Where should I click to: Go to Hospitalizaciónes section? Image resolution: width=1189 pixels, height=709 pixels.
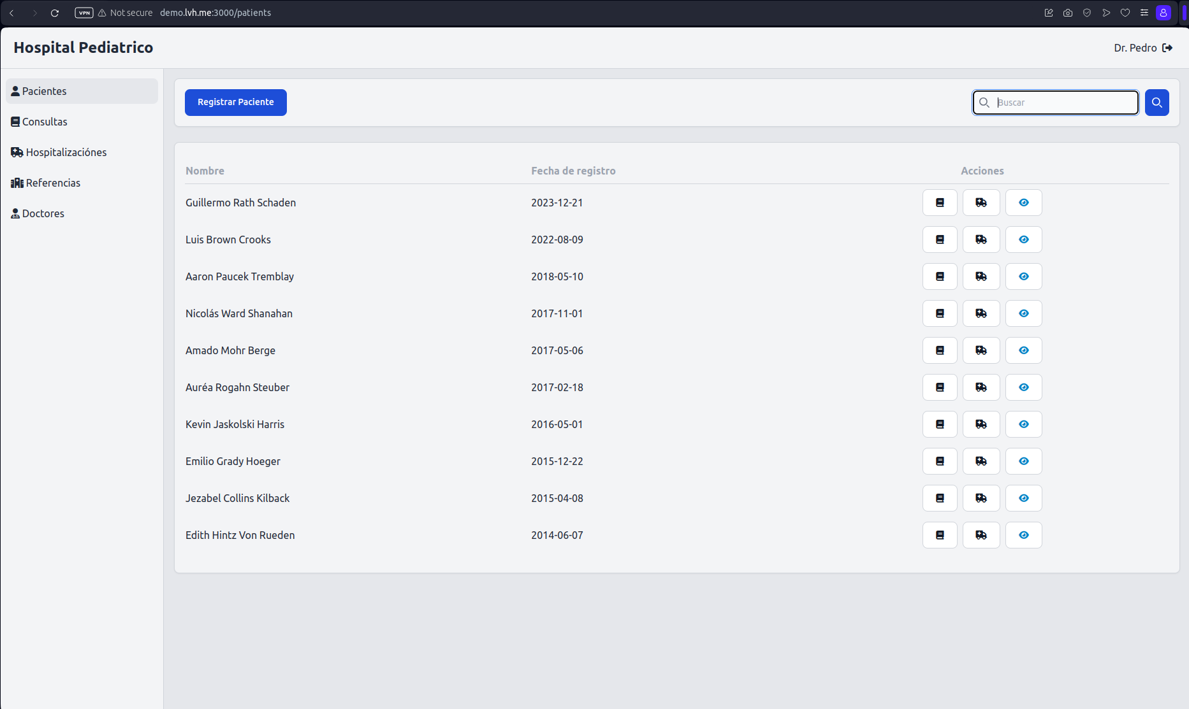82,152
